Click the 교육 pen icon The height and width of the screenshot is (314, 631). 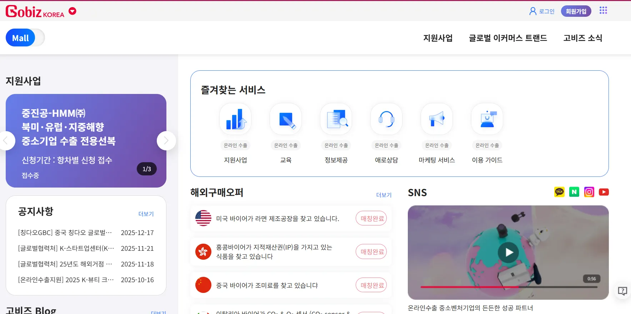tap(286, 119)
